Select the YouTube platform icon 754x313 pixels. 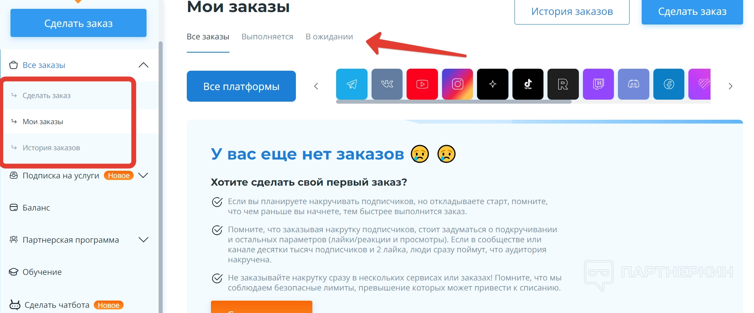pos(422,84)
